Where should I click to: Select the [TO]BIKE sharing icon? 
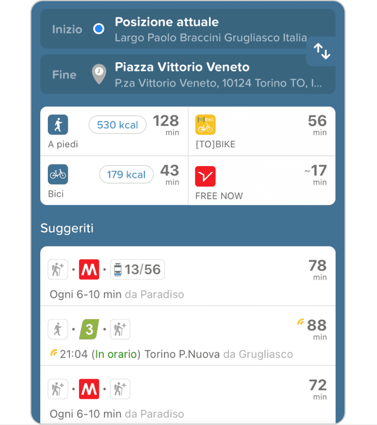tap(205, 125)
